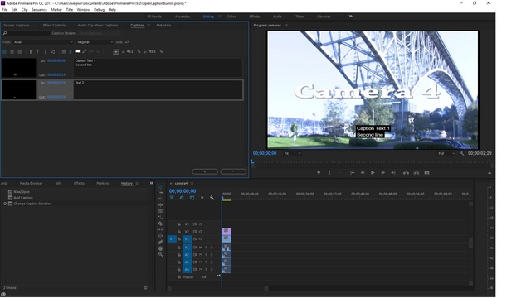The height and width of the screenshot is (298, 531).
Task: Open Program monitor settings wrench
Action: click(462, 153)
